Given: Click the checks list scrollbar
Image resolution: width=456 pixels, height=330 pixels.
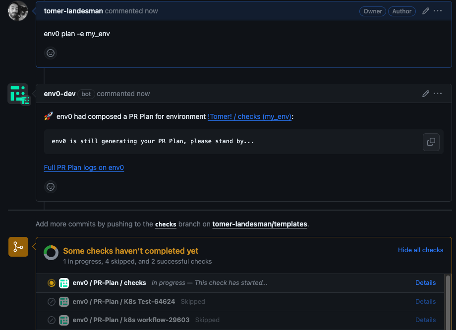Looking at the screenshot, I should click(x=448, y=302).
